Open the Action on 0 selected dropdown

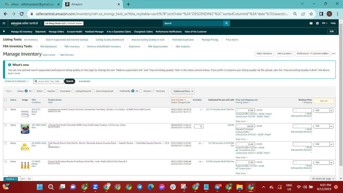[17, 81]
